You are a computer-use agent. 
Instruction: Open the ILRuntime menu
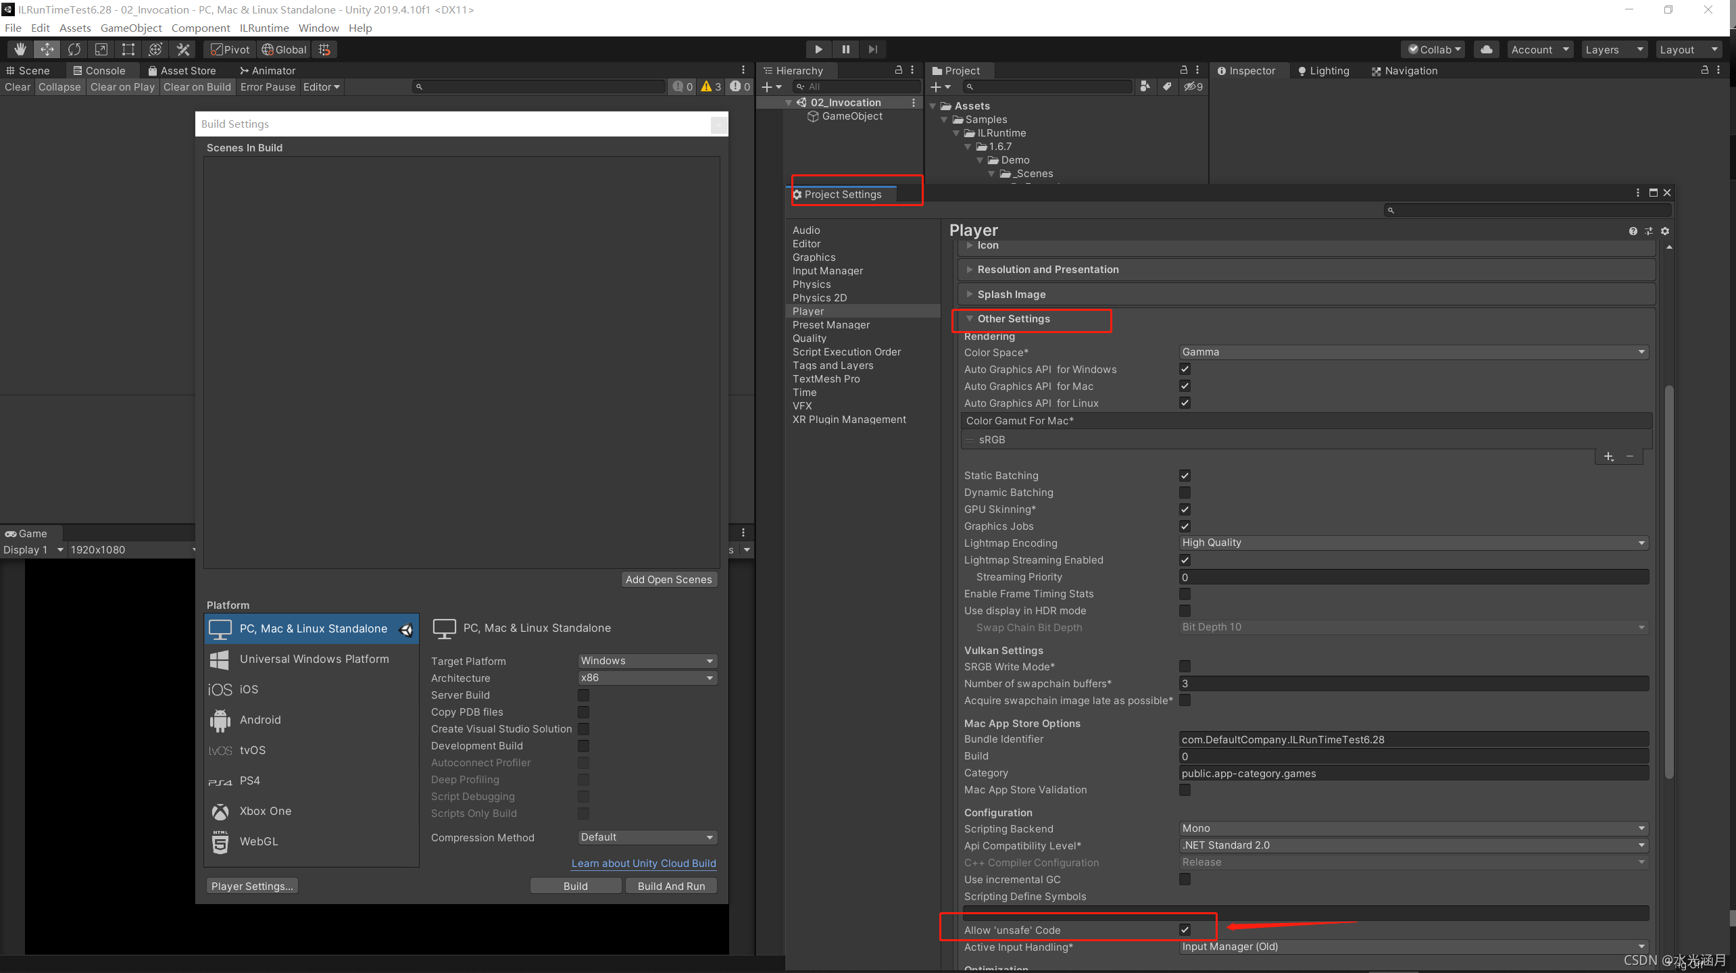coord(264,28)
